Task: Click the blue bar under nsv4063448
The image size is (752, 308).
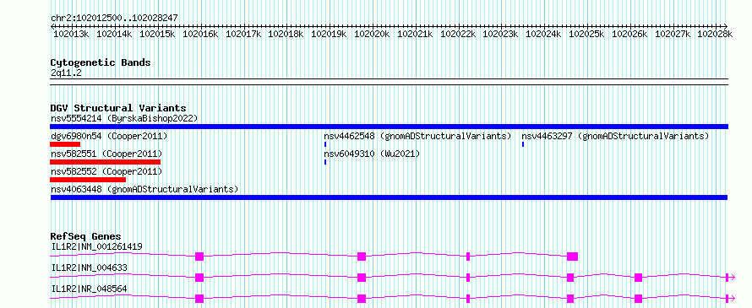Action: [x=389, y=197]
